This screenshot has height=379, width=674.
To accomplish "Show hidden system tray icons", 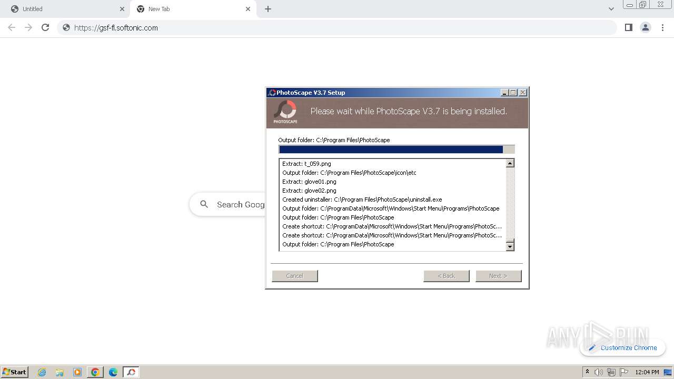I will click(x=587, y=372).
